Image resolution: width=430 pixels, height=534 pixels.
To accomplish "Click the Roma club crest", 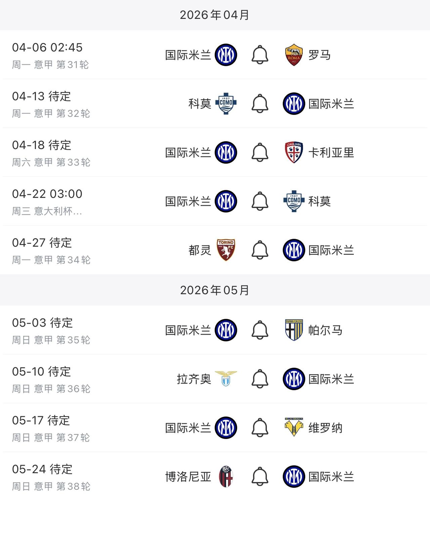I will coord(294,55).
